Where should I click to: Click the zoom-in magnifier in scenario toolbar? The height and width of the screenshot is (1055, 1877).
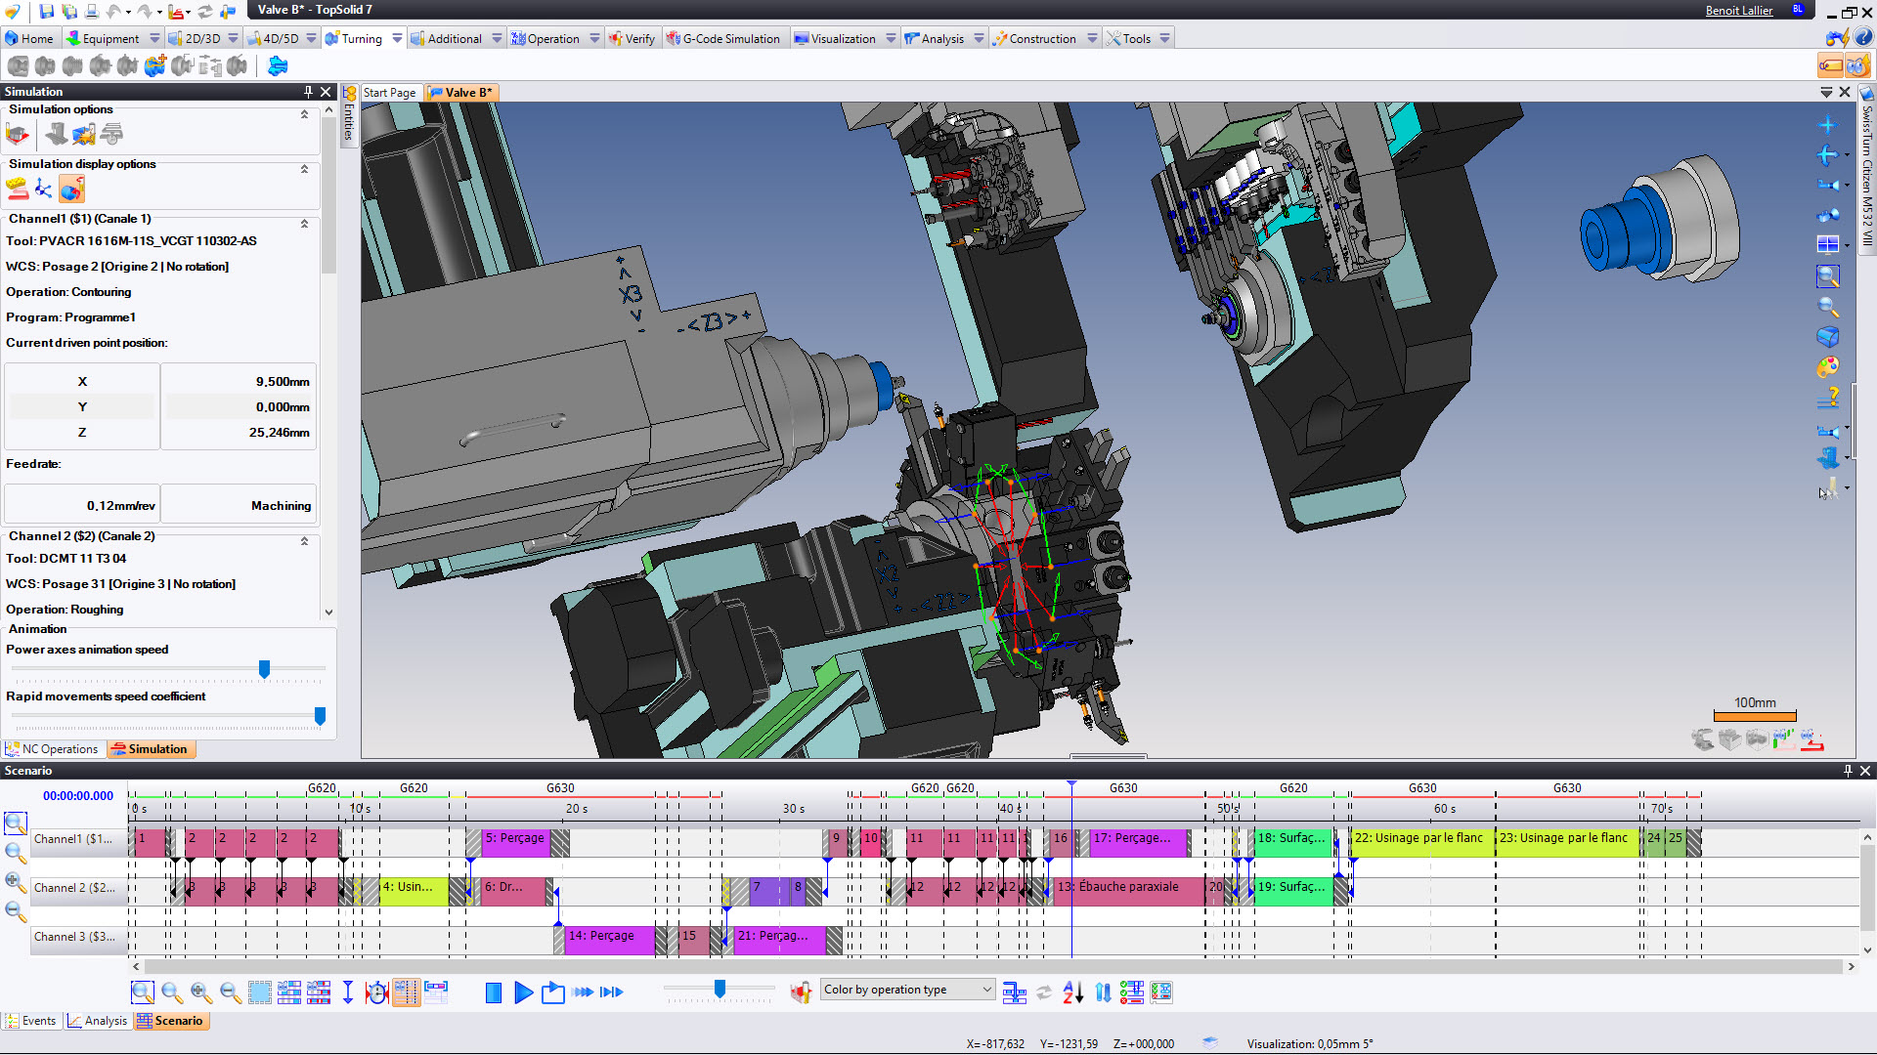[x=201, y=992]
